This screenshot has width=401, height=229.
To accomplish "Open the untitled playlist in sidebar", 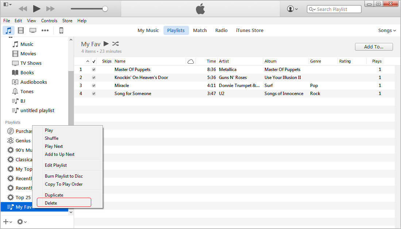I will [x=33, y=110].
